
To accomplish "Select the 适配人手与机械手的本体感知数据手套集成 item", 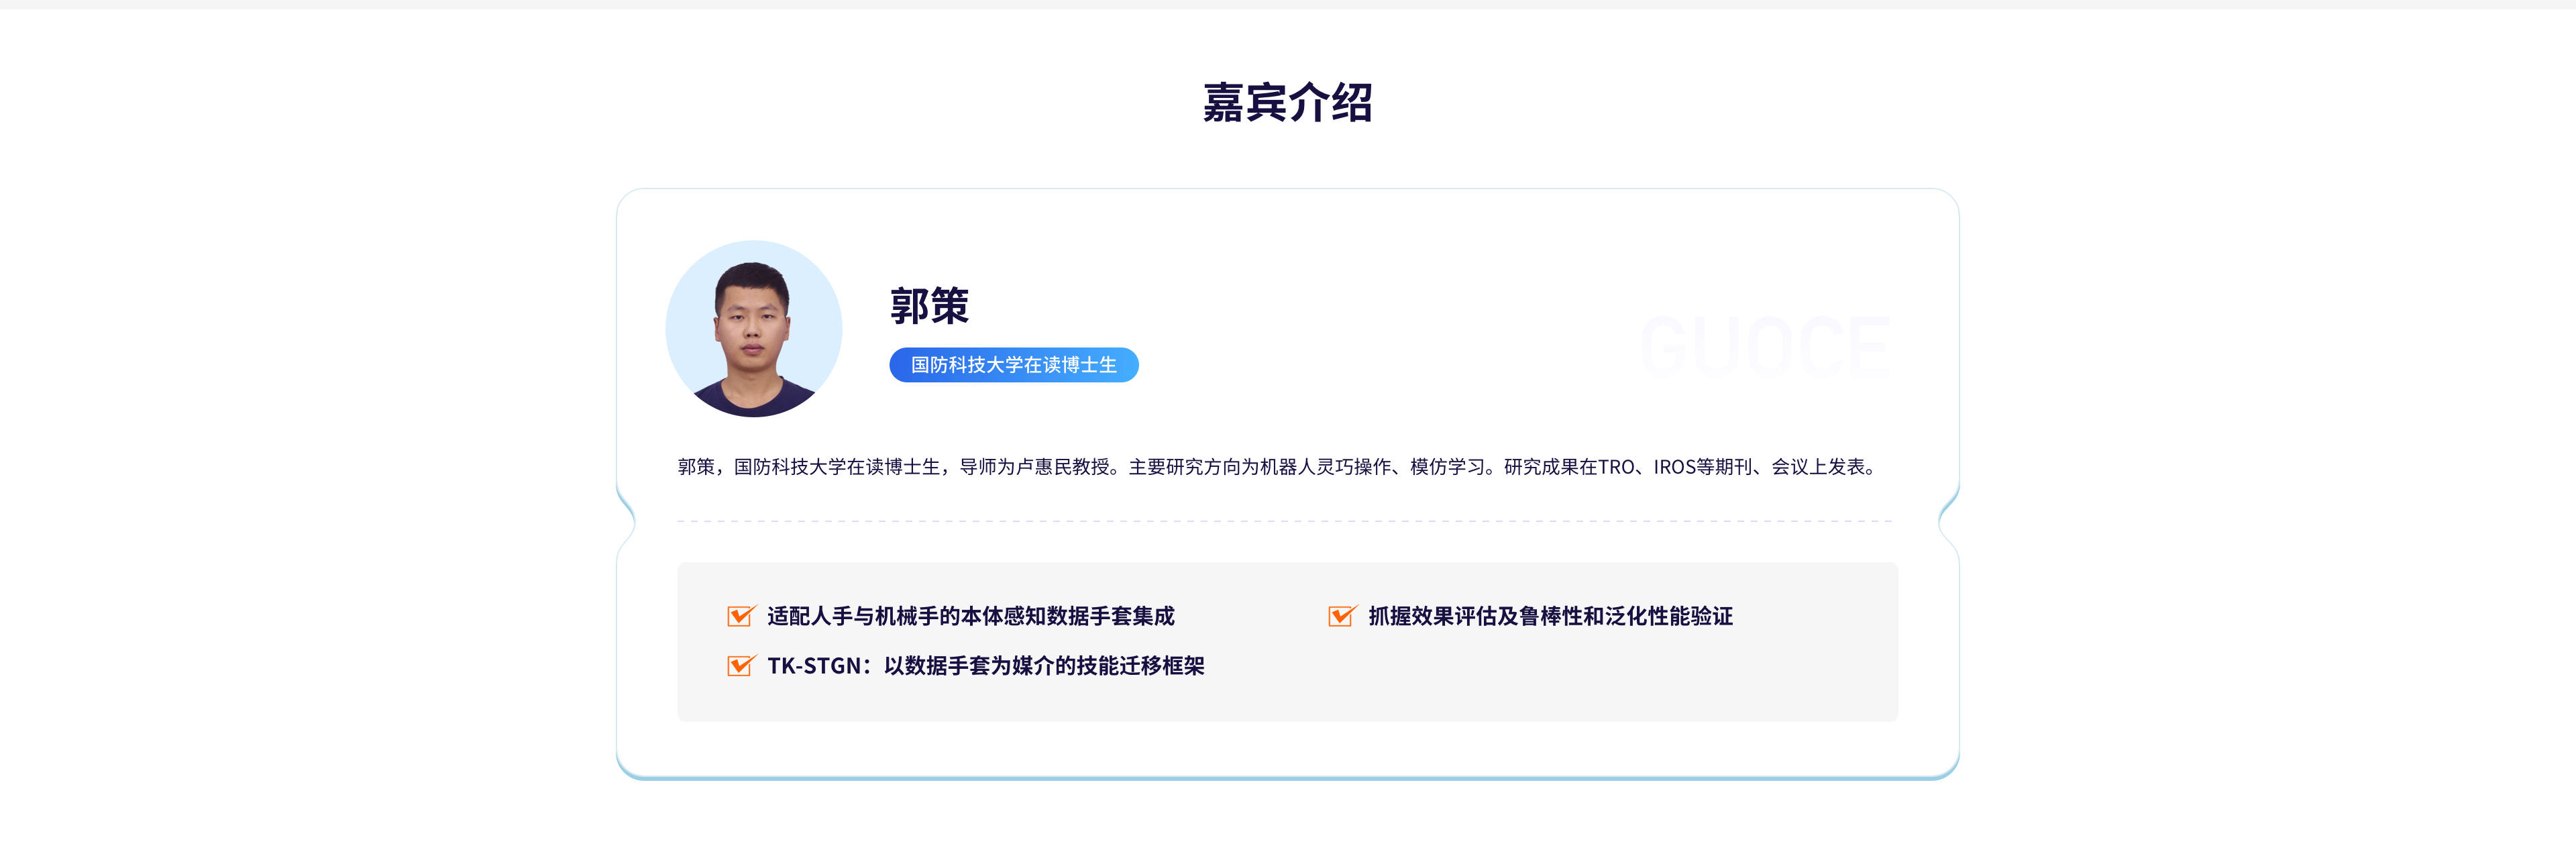I will pyautogui.click(x=970, y=616).
